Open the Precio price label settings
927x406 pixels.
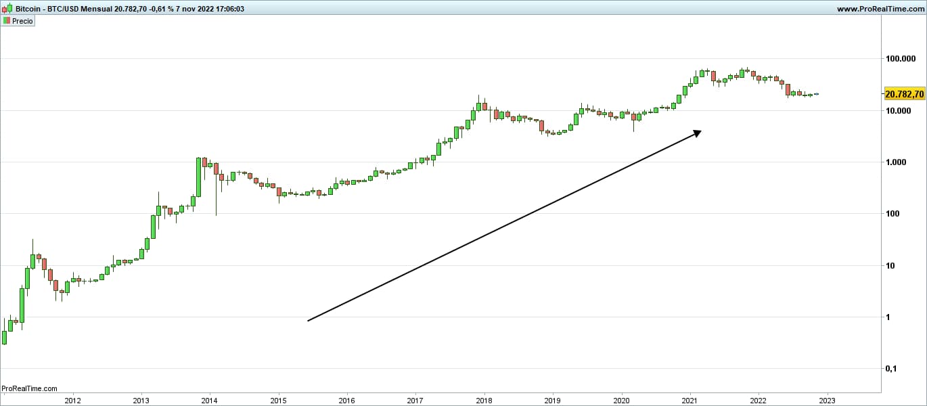[x=22, y=21]
